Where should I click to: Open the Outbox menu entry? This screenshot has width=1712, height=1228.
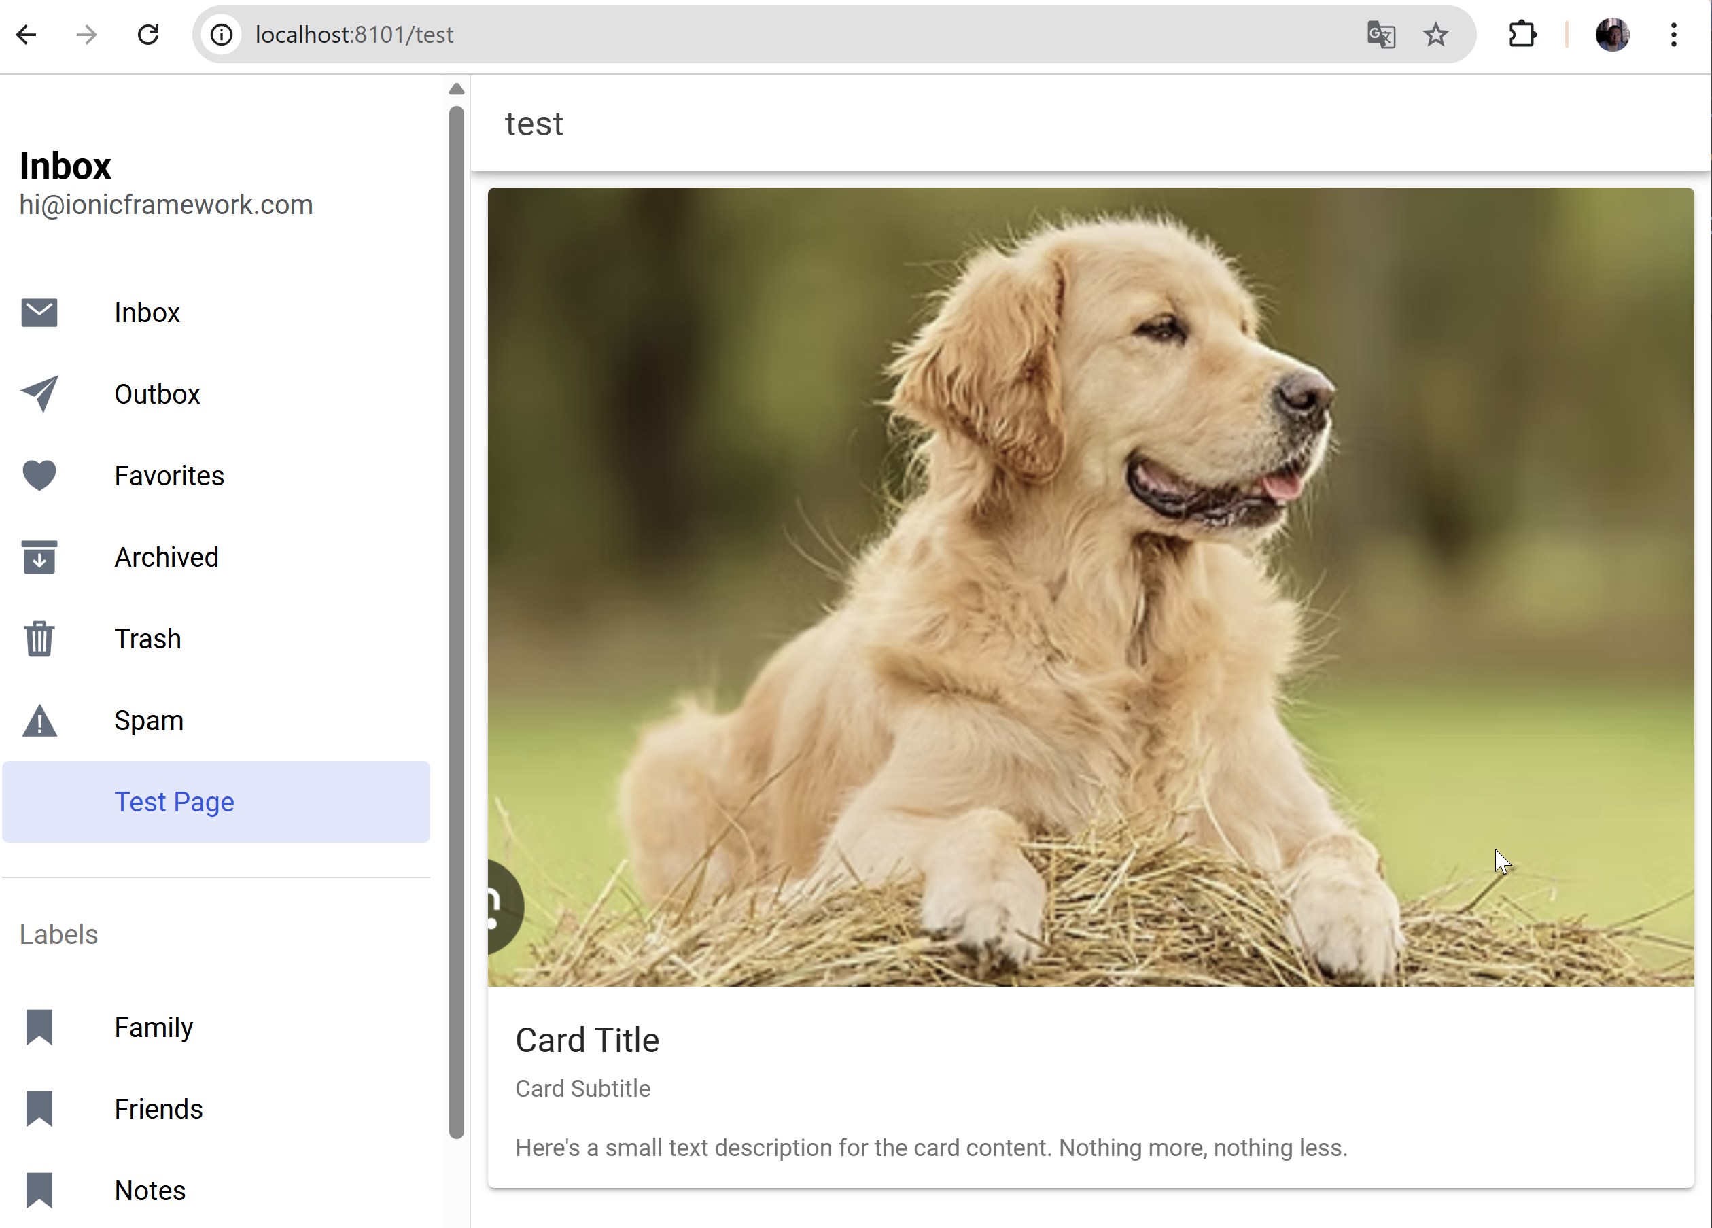[157, 394]
